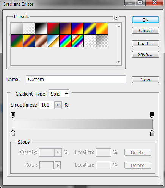165x188 pixels.
Task: Pick the Transparent Rainbow preset
Action: point(77,41)
